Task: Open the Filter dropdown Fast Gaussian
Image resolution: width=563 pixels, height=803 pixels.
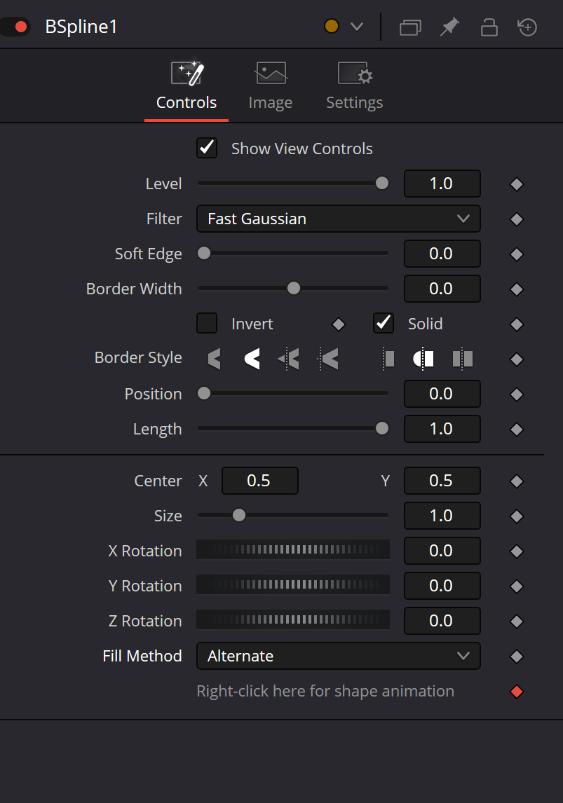Action: (339, 219)
